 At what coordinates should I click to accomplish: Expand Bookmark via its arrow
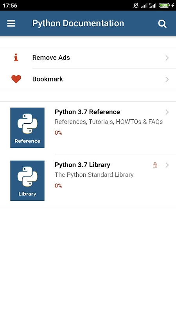click(167, 79)
